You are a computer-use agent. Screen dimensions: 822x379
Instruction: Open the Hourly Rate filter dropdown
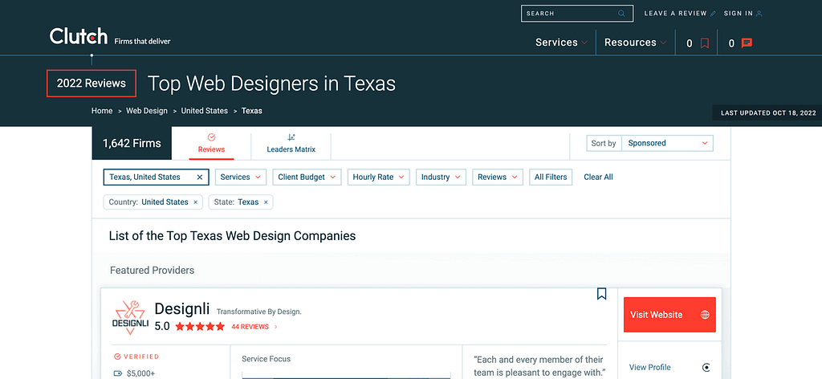[x=379, y=177]
